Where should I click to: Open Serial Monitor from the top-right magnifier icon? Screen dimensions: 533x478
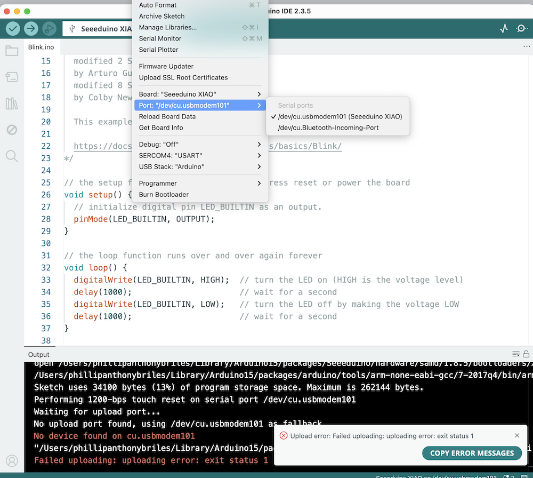click(x=521, y=29)
